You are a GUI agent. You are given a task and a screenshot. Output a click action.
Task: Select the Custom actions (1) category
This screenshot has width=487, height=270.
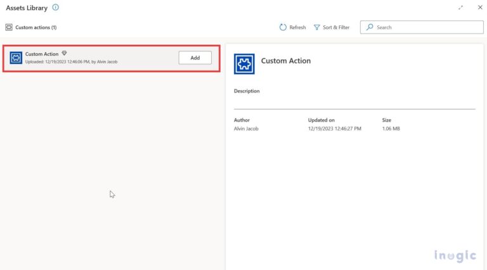point(36,27)
